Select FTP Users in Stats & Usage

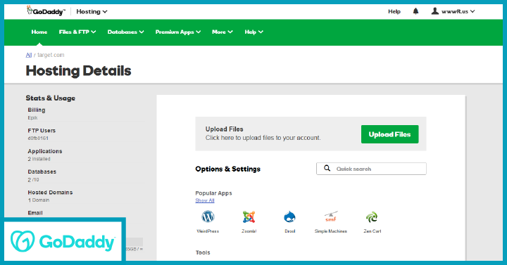coord(42,131)
